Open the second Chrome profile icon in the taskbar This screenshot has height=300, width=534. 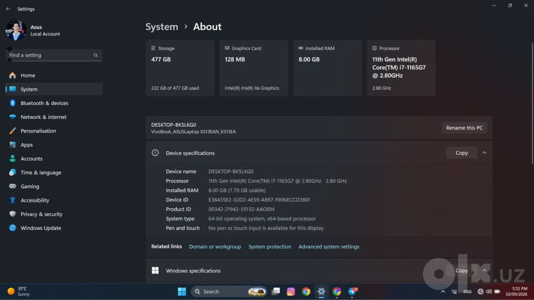pos(337,291)
